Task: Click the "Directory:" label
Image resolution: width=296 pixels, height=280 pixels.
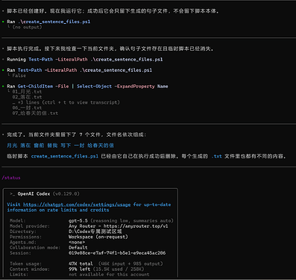Action: 23,231
